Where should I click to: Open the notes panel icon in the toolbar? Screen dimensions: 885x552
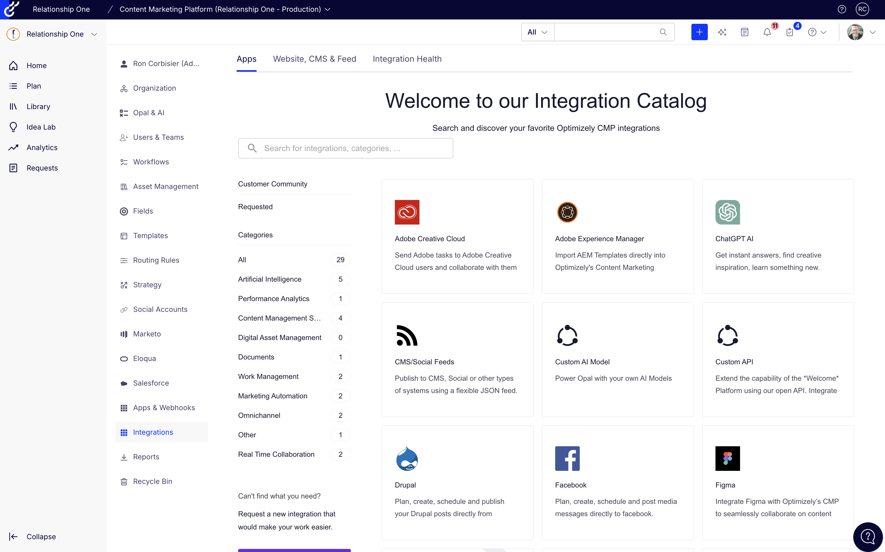click(745, 32)
